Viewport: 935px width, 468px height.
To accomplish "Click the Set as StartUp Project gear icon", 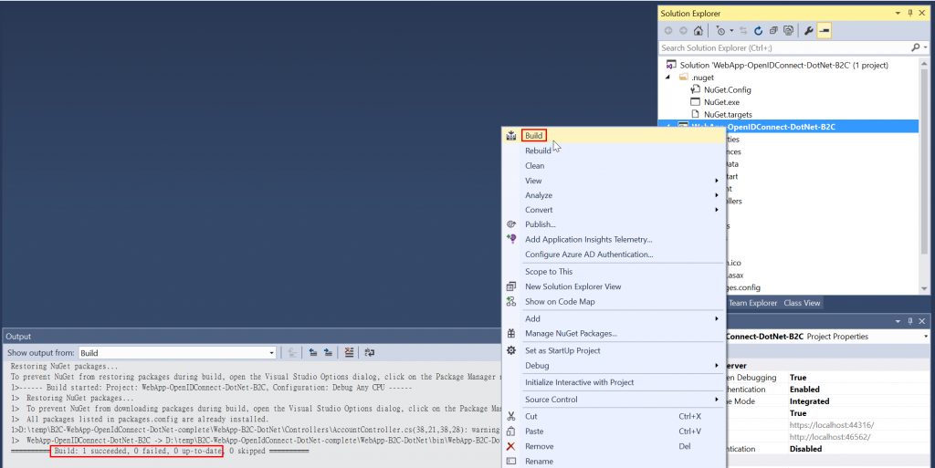I will pyautogui.click(x=511, y=350).
